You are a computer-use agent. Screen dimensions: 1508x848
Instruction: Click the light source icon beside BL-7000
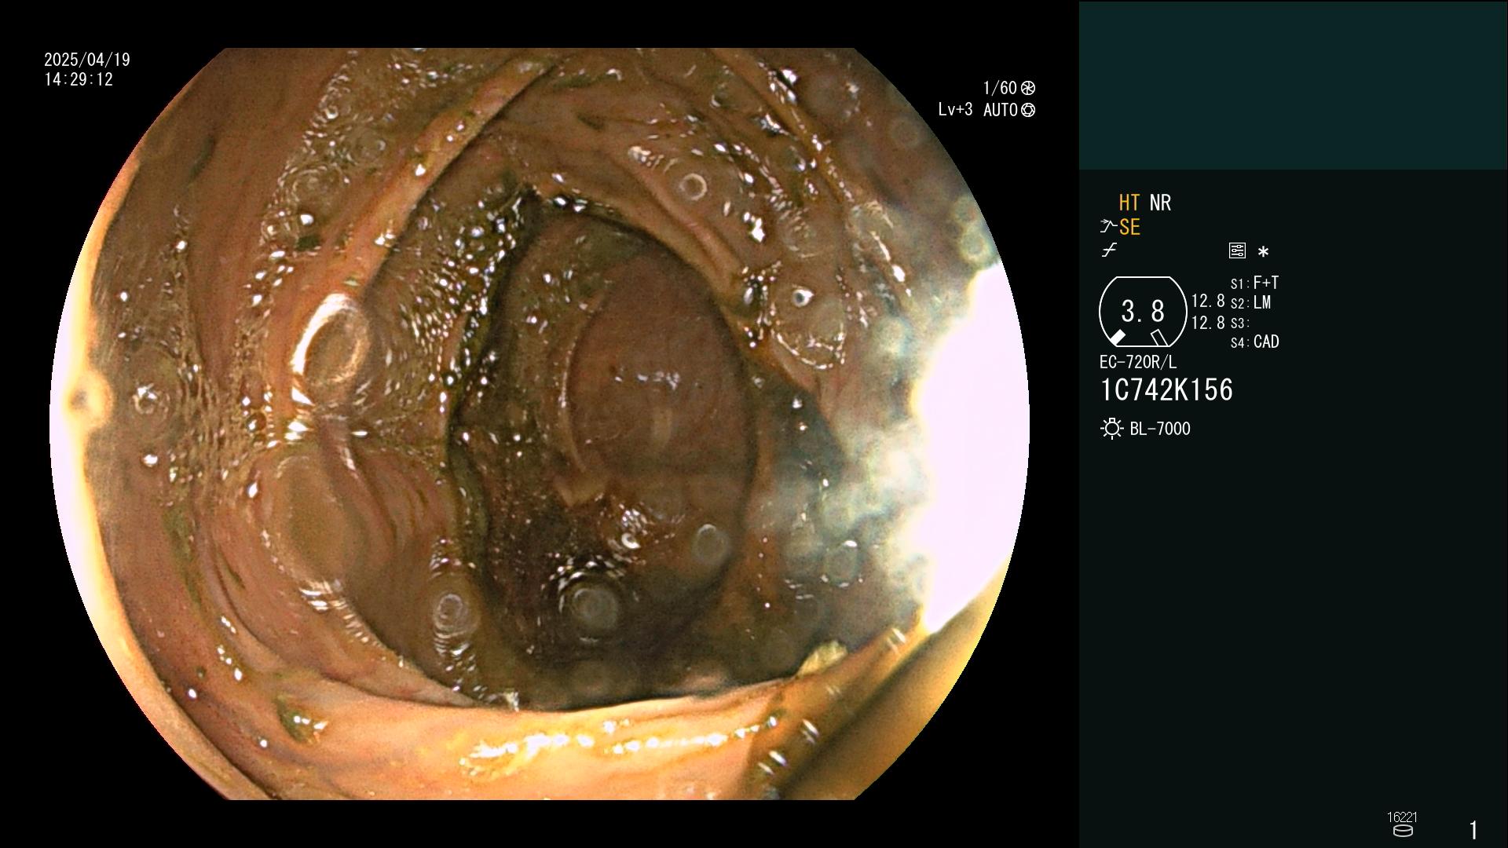(1111, 429)
